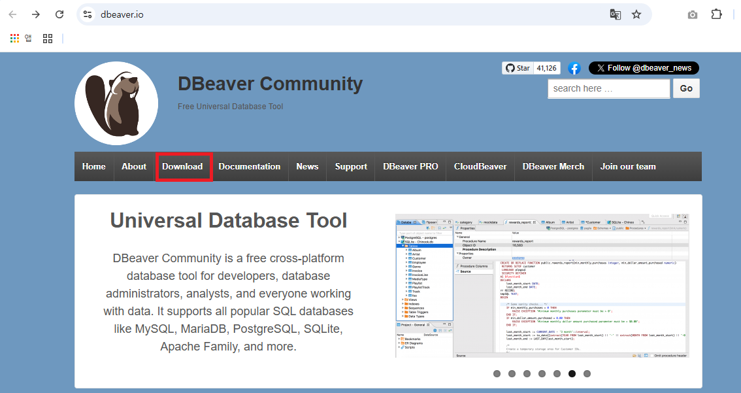Open the About menu item
Screen dimensions: 741x393
[134, 167]
